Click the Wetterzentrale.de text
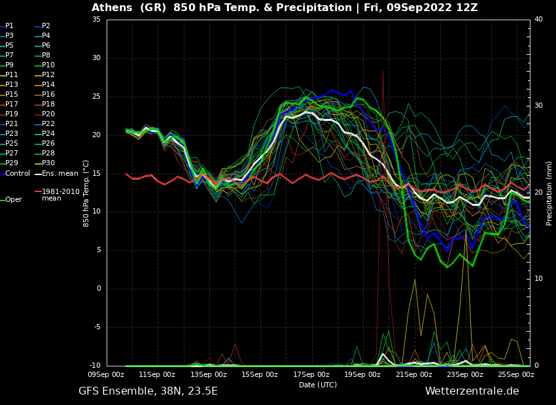This screenshot has width=556, height=405. [472, 391]
